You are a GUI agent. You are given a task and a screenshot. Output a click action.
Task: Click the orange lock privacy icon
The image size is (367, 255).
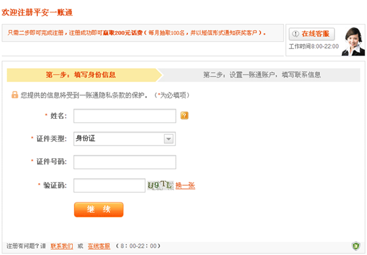pyautogui.click(x=15, y=95)
